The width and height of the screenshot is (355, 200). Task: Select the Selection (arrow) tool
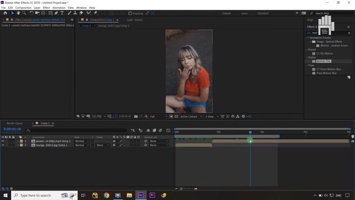pyautogui.click(x=12, y=13)
